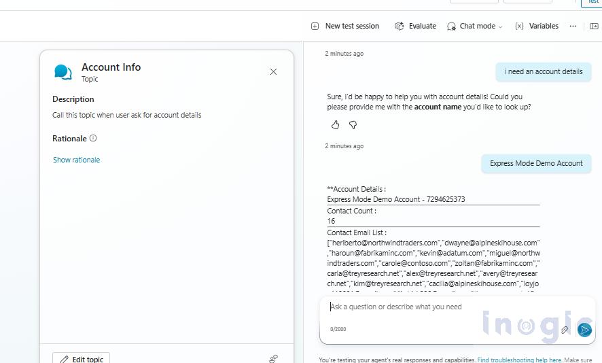This screenshot has width=602, height=363.
Task: Click the Evaluate icon
Action: click(x=400, y=26)
